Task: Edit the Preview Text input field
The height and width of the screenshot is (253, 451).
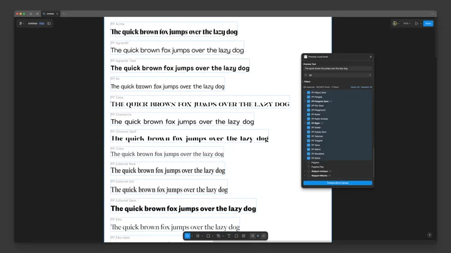Action: click(338, 69)
